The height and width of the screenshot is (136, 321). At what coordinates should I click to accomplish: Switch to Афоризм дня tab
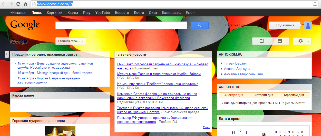coord(294,95)
